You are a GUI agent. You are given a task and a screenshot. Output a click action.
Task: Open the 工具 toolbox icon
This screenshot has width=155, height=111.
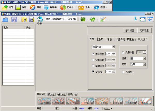(81, 8)
